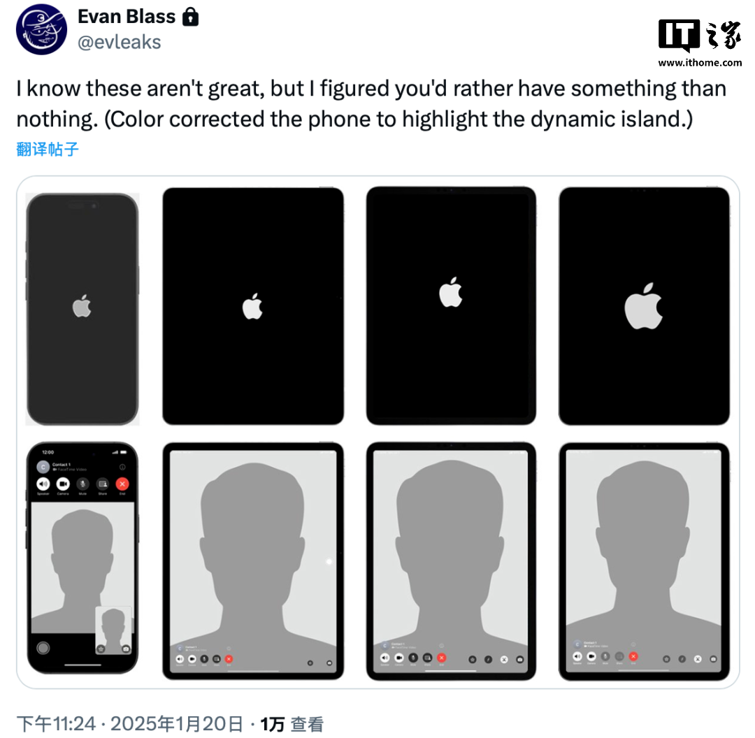Tap the shutter circle on the iPhone screen

click(43, 648)
